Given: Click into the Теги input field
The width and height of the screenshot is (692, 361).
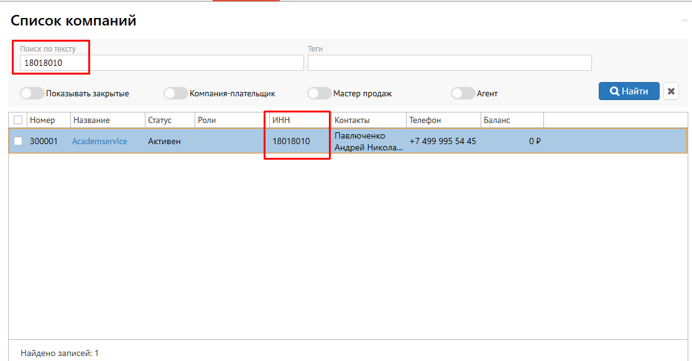Looking at the screenshot, I should (x=449, y=63).
